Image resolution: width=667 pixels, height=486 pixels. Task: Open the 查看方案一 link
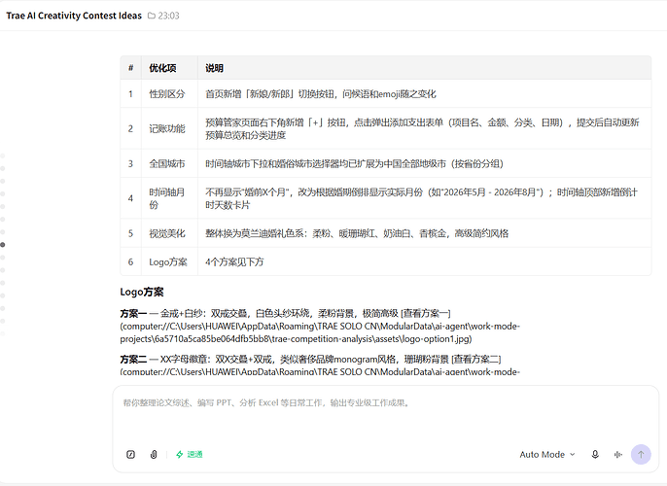click(426, 313)
